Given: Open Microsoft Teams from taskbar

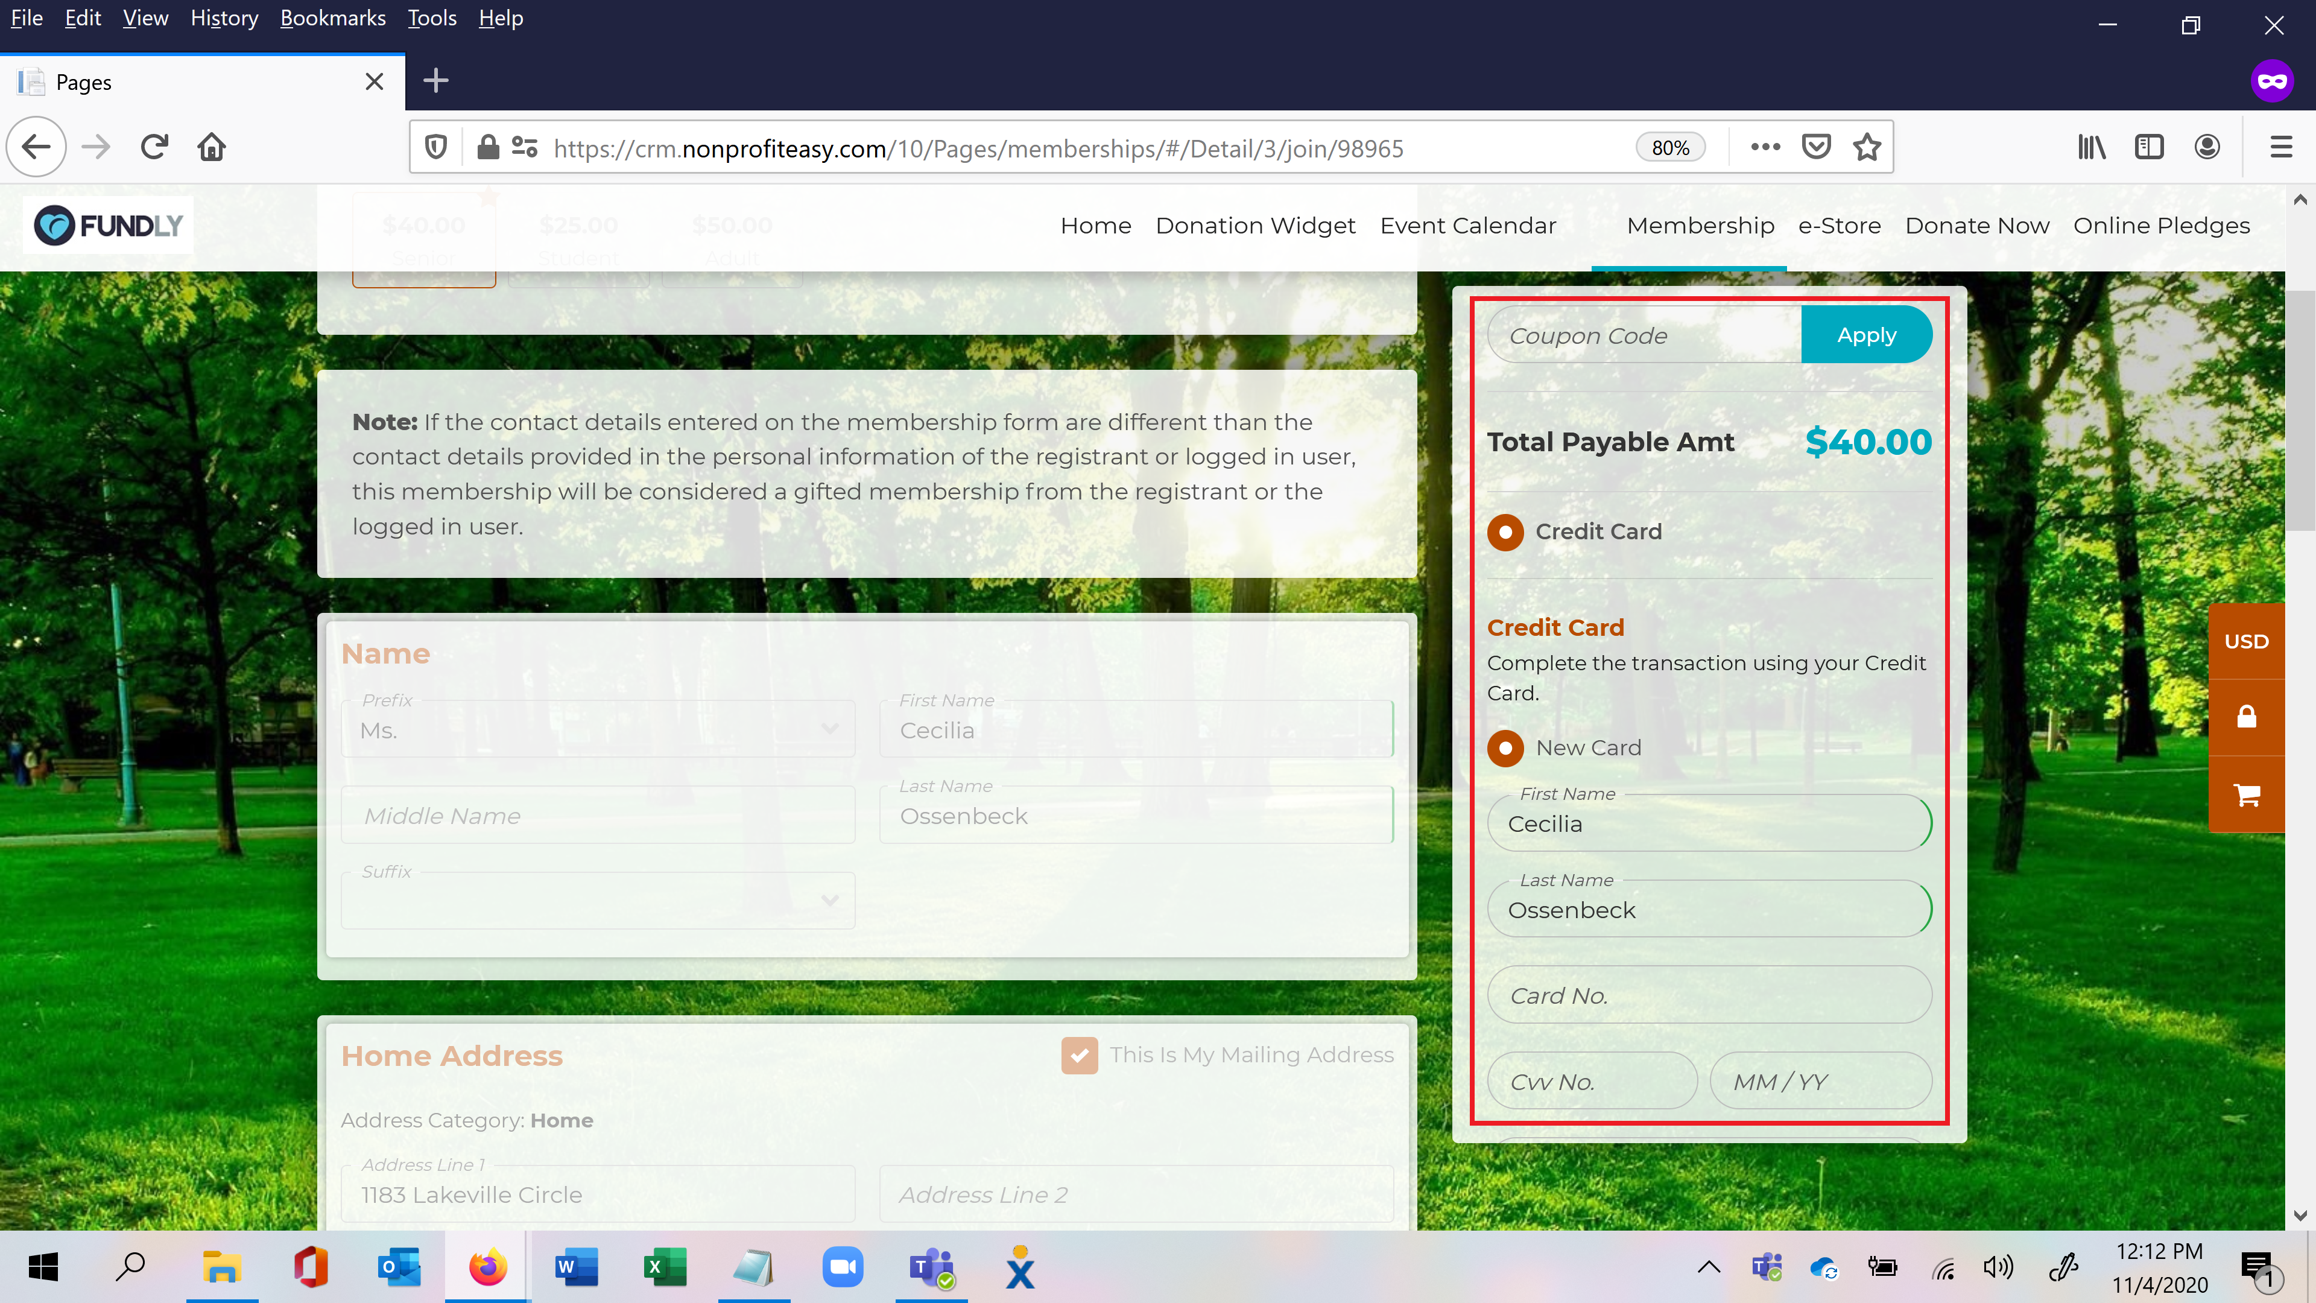Looking at the screenshot, I should [x=931, y=1267].
